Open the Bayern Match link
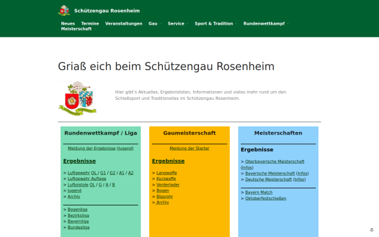Image resolution: width=379 pixels, height=237 pixels. tap(258, 192)
